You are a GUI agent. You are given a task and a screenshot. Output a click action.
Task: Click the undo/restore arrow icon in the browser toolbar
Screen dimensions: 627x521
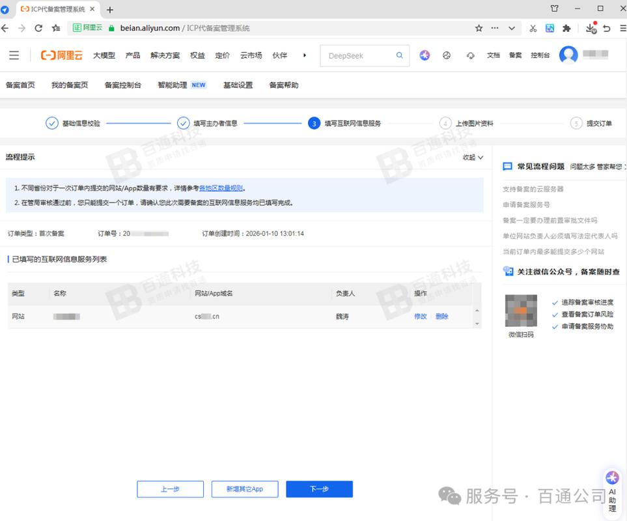[x=607, y=28]
